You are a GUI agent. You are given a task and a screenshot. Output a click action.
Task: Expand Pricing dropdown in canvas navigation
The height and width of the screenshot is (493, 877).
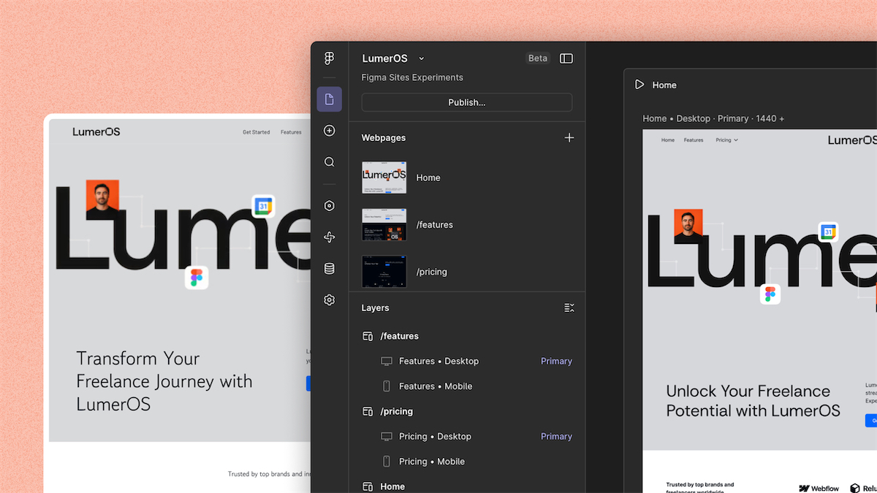click(x=726, y=140)
